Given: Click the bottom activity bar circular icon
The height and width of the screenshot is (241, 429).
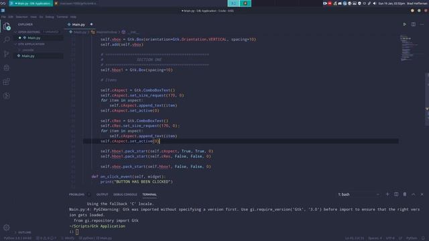Looking at the screenshot, I should click(7, 95).
